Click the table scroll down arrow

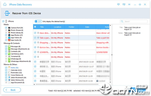[x=110, y=82]
